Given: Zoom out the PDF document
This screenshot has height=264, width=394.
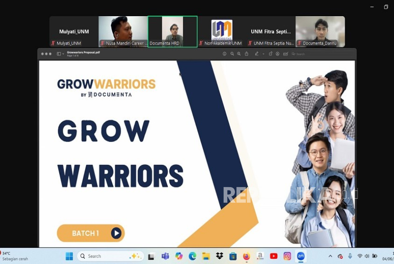Looking at the screenshot, I should (232, 54).
